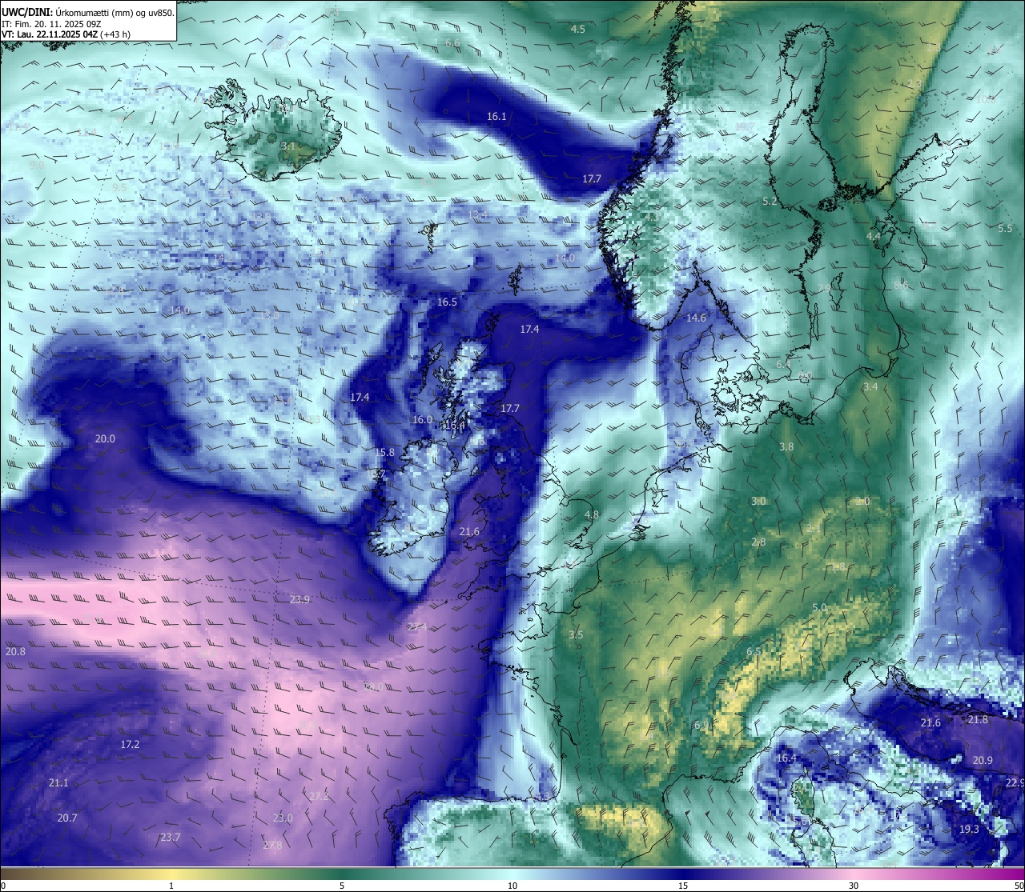Select the 14.6 value near Denmark

696,318
